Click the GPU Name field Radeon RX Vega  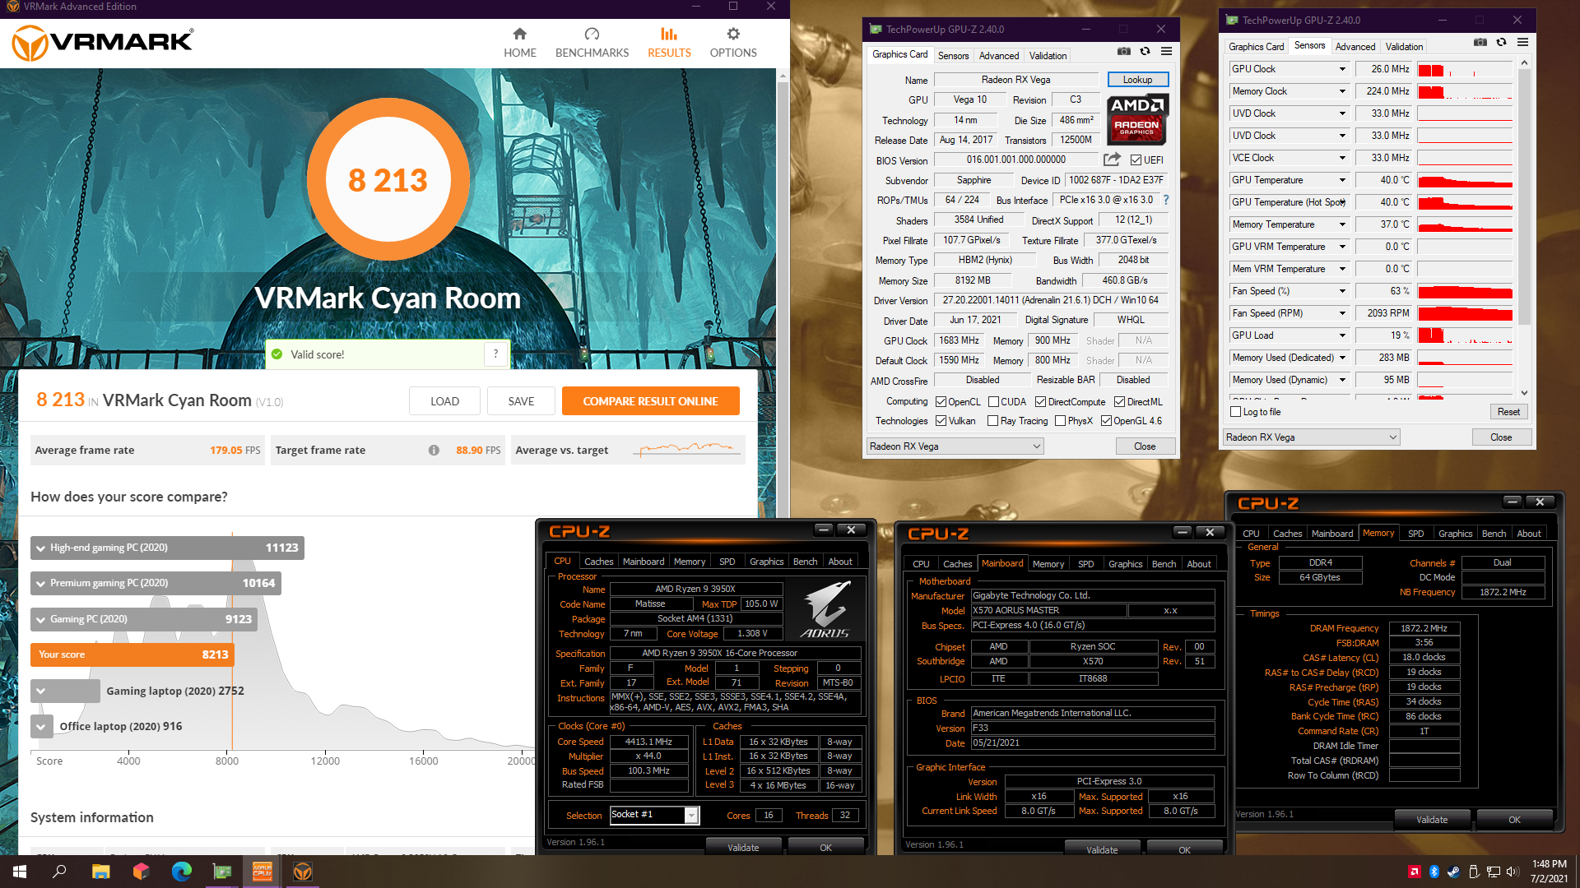1016,80
